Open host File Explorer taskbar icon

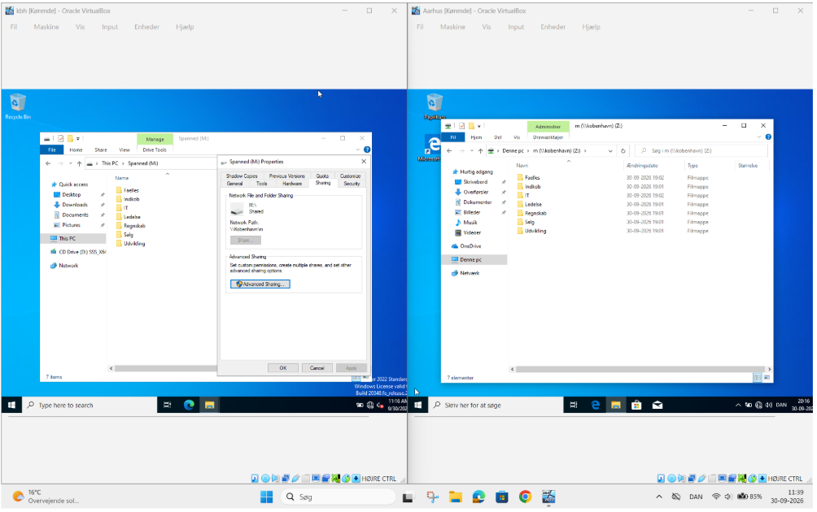click(x=456, y=497)
